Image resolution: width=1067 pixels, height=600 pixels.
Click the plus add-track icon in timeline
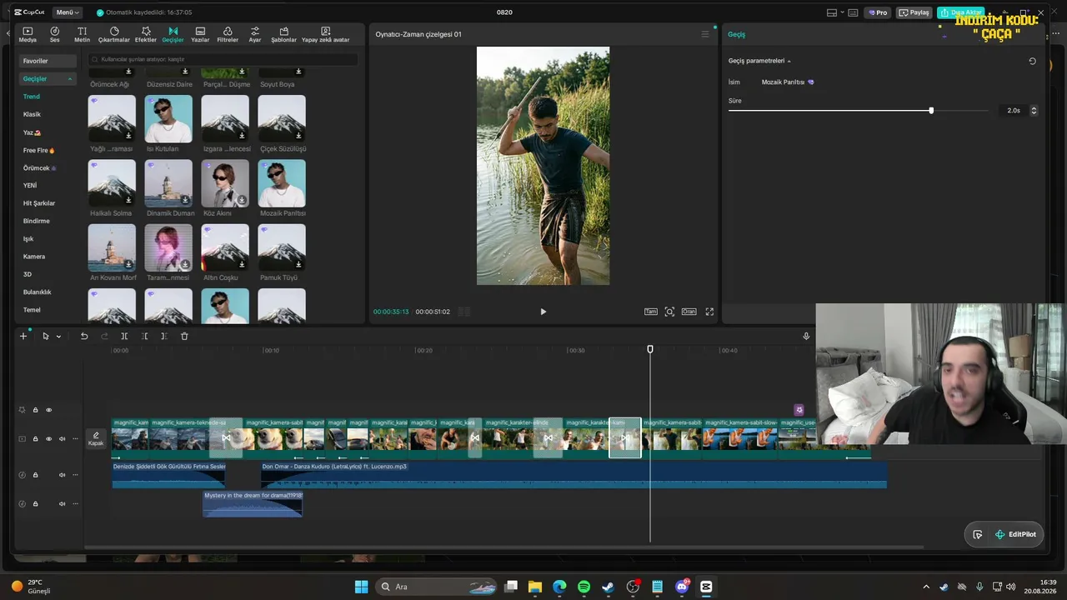[23, 336]
